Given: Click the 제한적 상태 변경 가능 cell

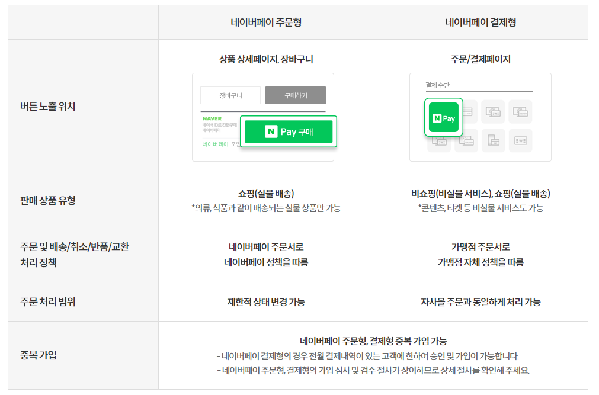Looking at the screenshot, I should [x=266, y=302].
